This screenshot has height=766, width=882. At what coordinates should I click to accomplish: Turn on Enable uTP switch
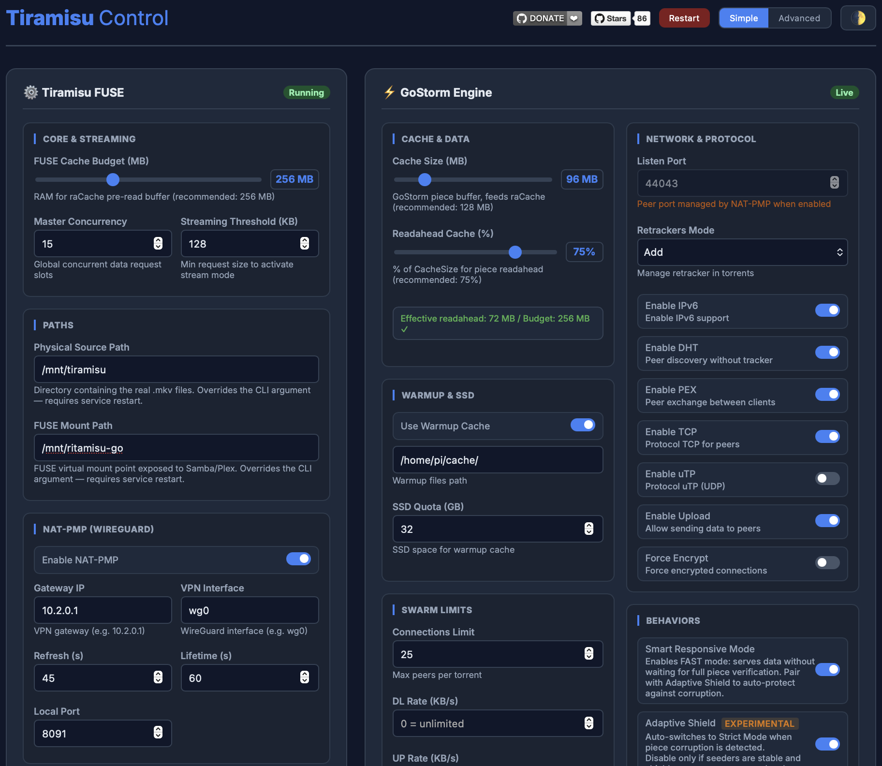[x=827, y=478]
